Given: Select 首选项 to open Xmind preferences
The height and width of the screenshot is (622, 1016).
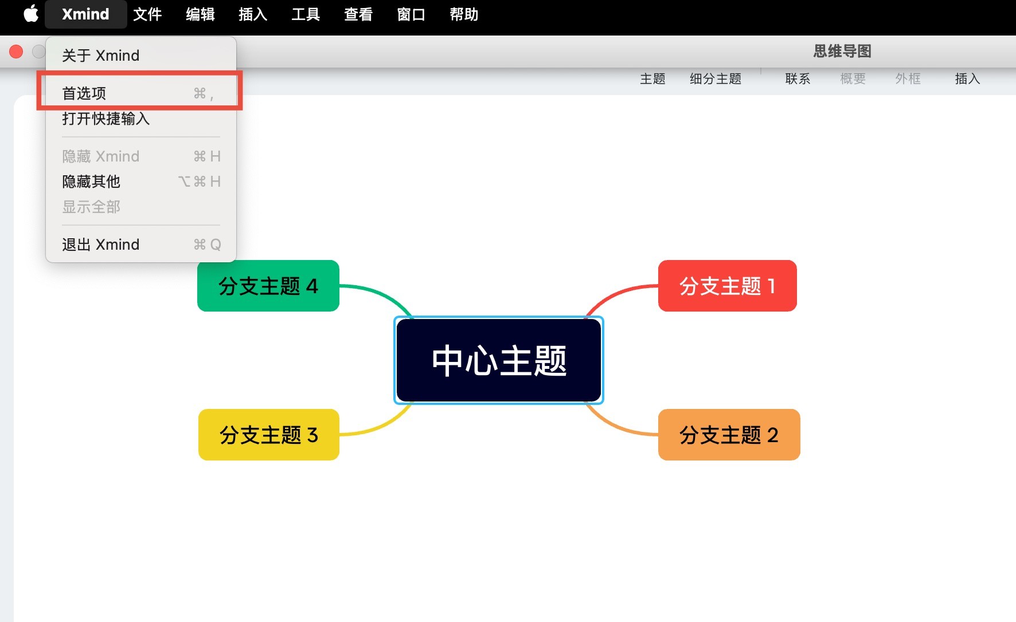Looking at the screenshot, I should click(x=85, y=93).
